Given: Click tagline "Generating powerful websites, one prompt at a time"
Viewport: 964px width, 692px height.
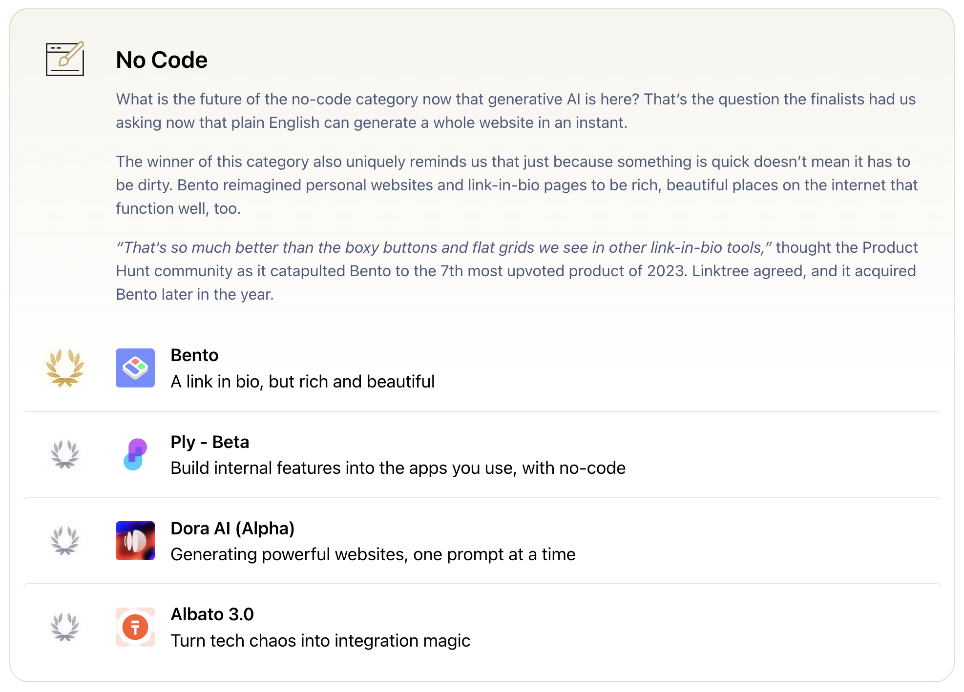Looking at the screenshot, I should tap(373, 554).
